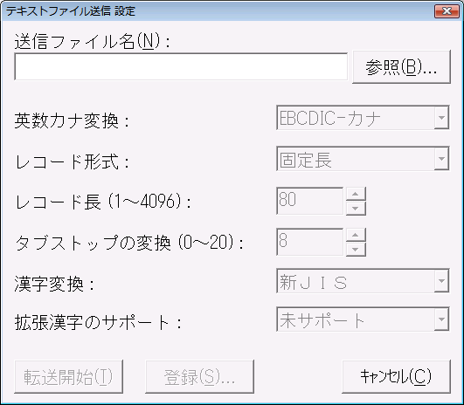Viewport: 464px width, 405px height.
Task: Click the キャンセル(C) button
Action: [x=396, y=376]
